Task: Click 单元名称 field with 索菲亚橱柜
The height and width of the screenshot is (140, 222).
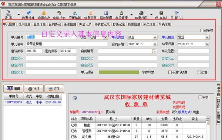Action: pyautogui.click(x=67, y=44)
